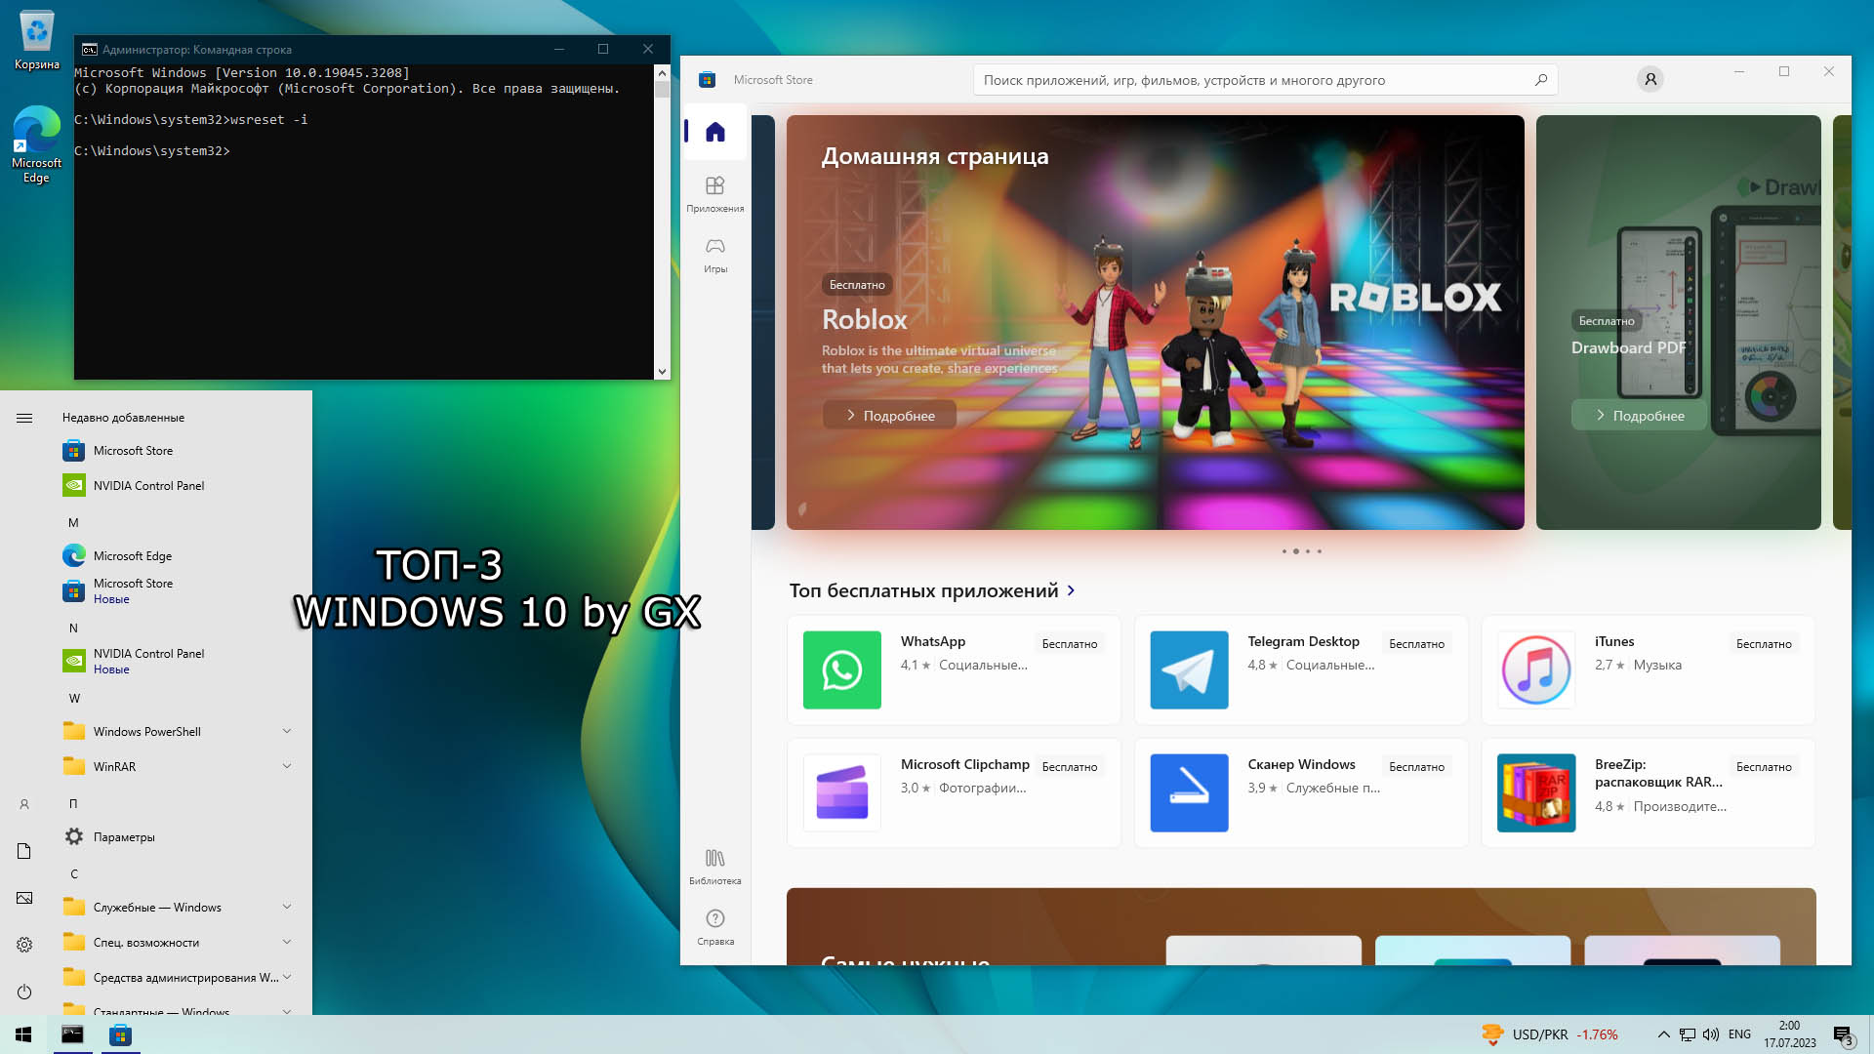Viewport: 1874px width, 1054px height.
Task: Launch NVIDIA Control Panel from recently added
Action: (148, 486)
